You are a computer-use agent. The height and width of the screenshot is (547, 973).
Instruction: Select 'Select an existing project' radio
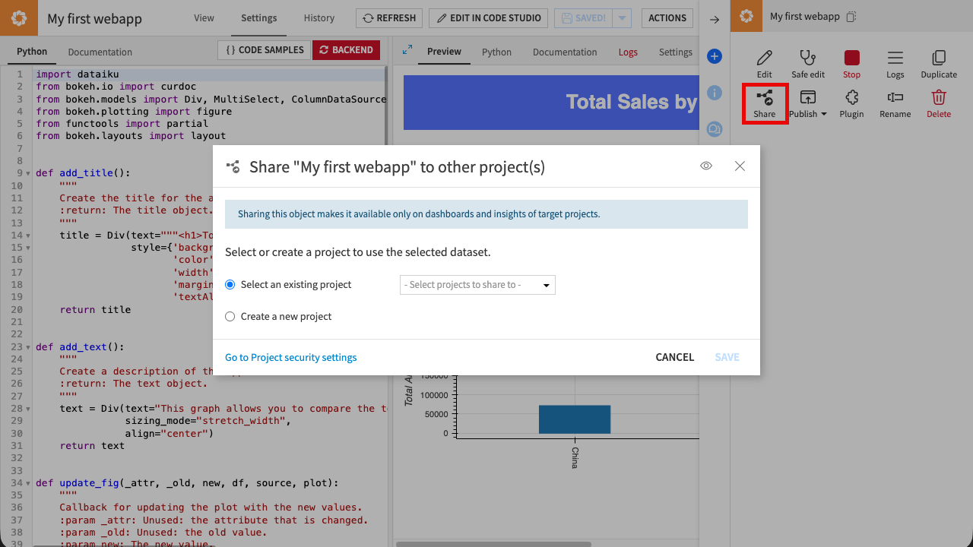tap(230, 284)
